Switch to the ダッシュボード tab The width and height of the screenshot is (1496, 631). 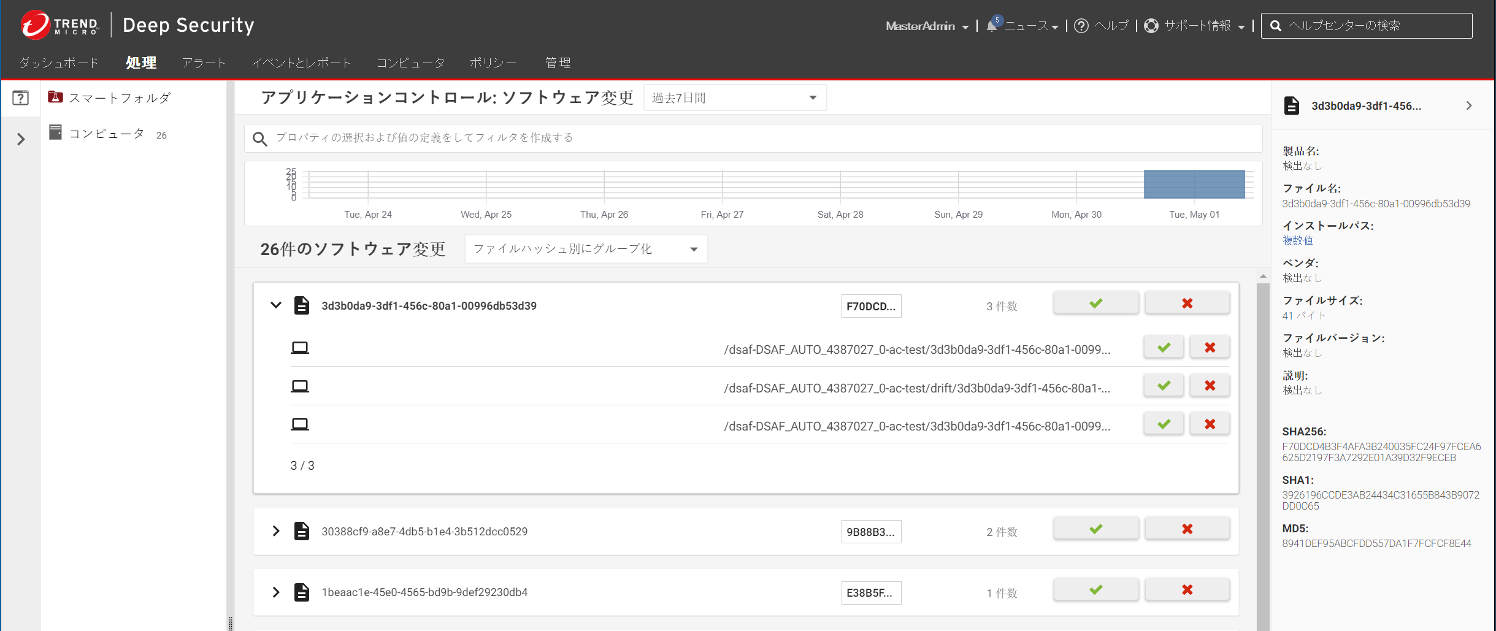59,63
